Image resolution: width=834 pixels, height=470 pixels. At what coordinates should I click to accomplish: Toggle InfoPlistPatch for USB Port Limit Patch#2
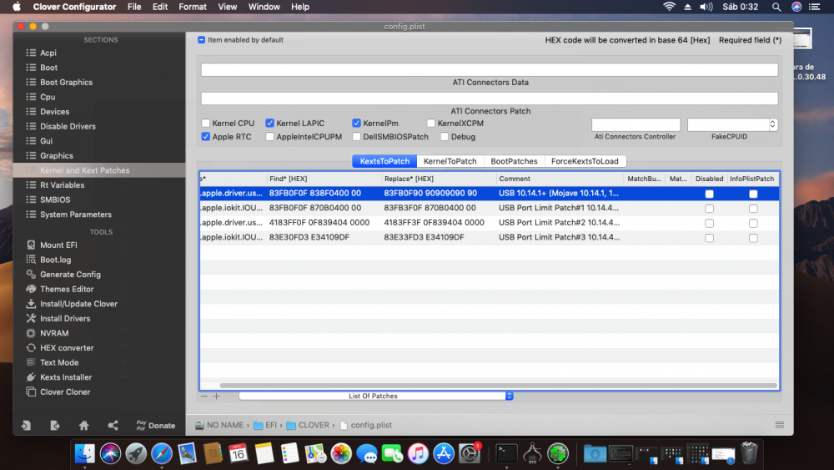pos(753,223)
